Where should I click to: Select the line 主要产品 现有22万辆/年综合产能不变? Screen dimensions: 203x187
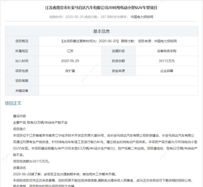click(x=40, y=122)
